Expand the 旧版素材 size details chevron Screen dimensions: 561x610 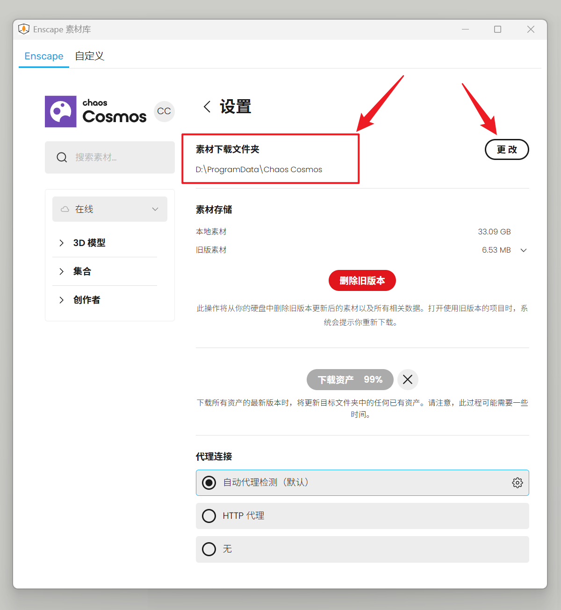[x=524, y=250]
